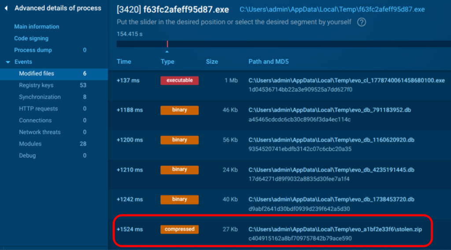Click MD5 a45465cdcdc6cb30c8906f3da4ec114c
Image resolution: width=451 pixels, height=250 pixels.
(299, 120)
